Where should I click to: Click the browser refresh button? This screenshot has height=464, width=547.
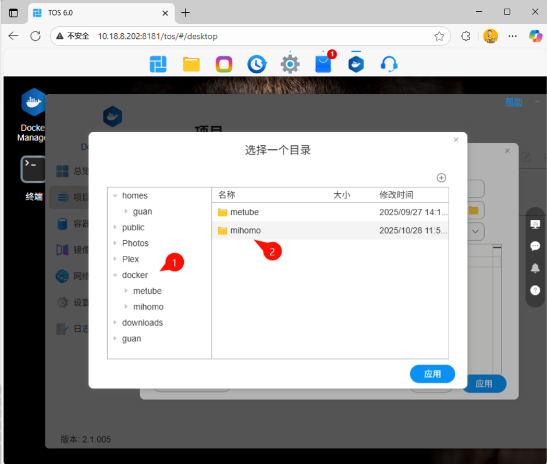pyautogui.click(x=35, y=36)
